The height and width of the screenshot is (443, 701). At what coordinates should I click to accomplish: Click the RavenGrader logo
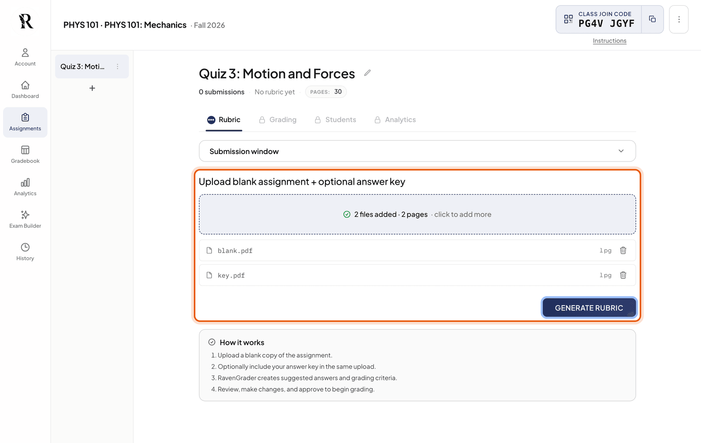point(26,21)
